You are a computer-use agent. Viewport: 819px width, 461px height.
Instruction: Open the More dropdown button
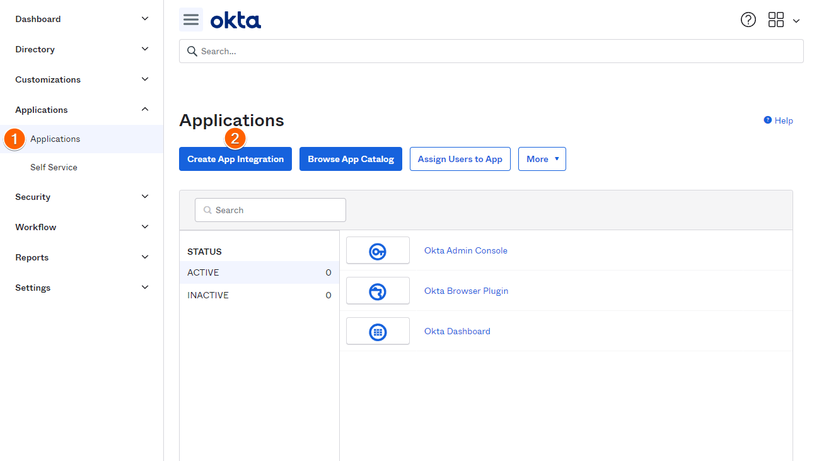(542, 159)
